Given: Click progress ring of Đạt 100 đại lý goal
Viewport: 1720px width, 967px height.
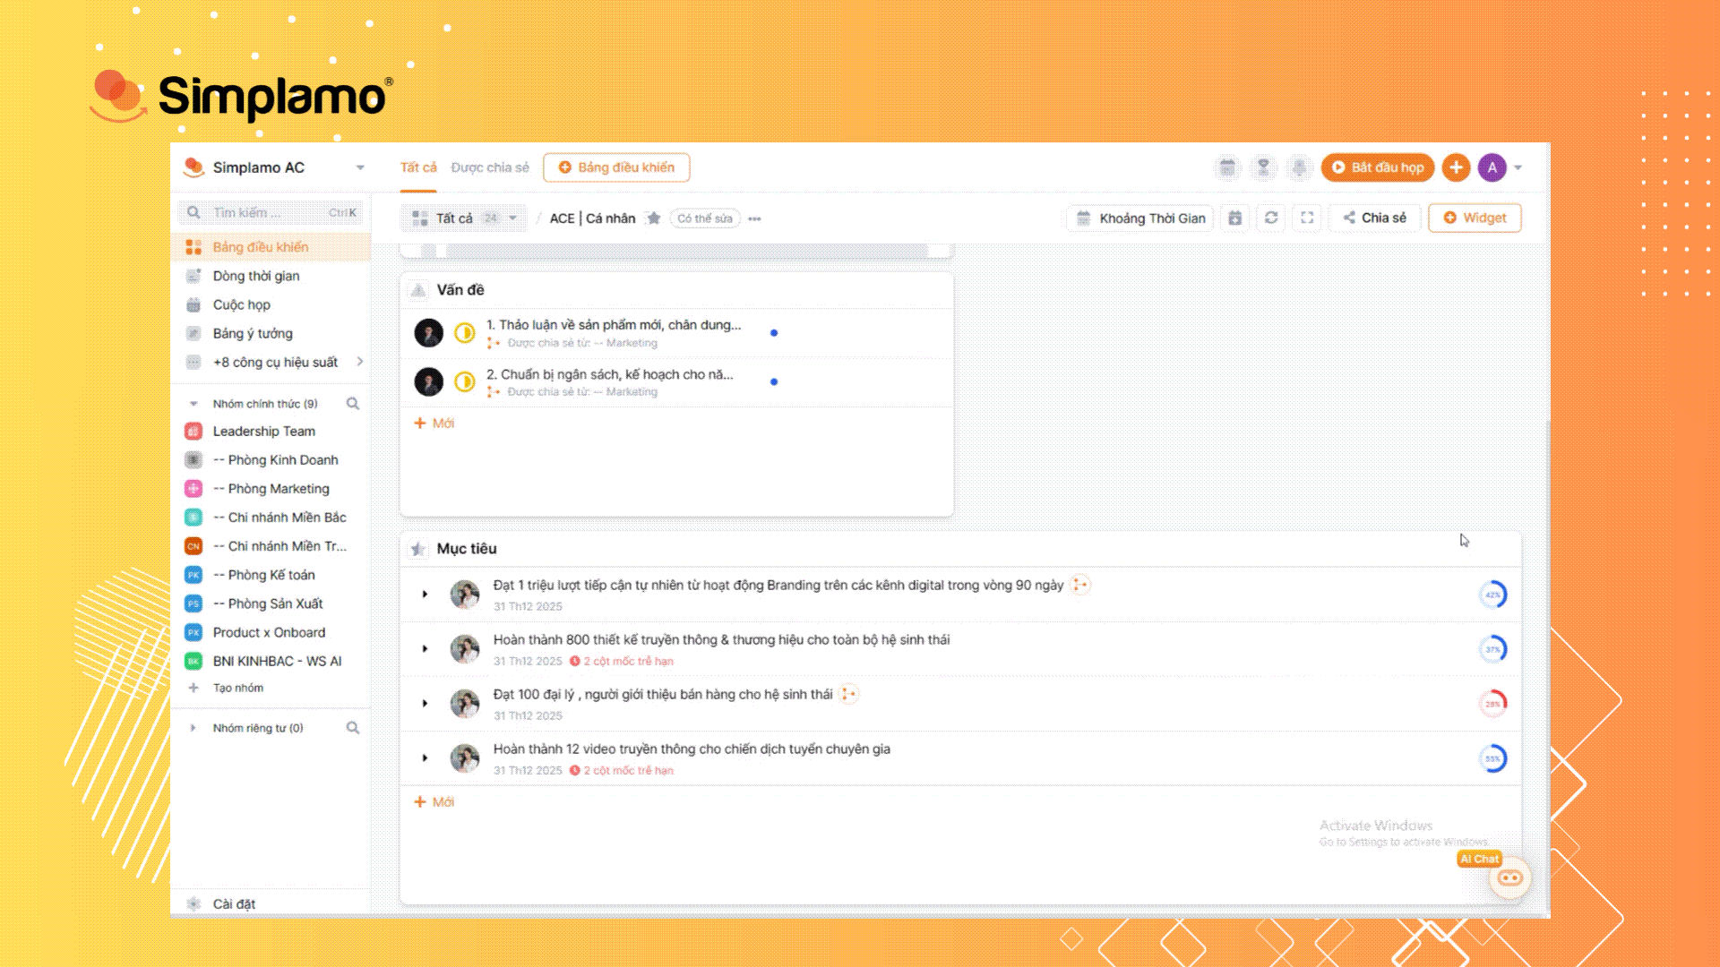Looking at the screenshot, I should tap(1492, 704).
